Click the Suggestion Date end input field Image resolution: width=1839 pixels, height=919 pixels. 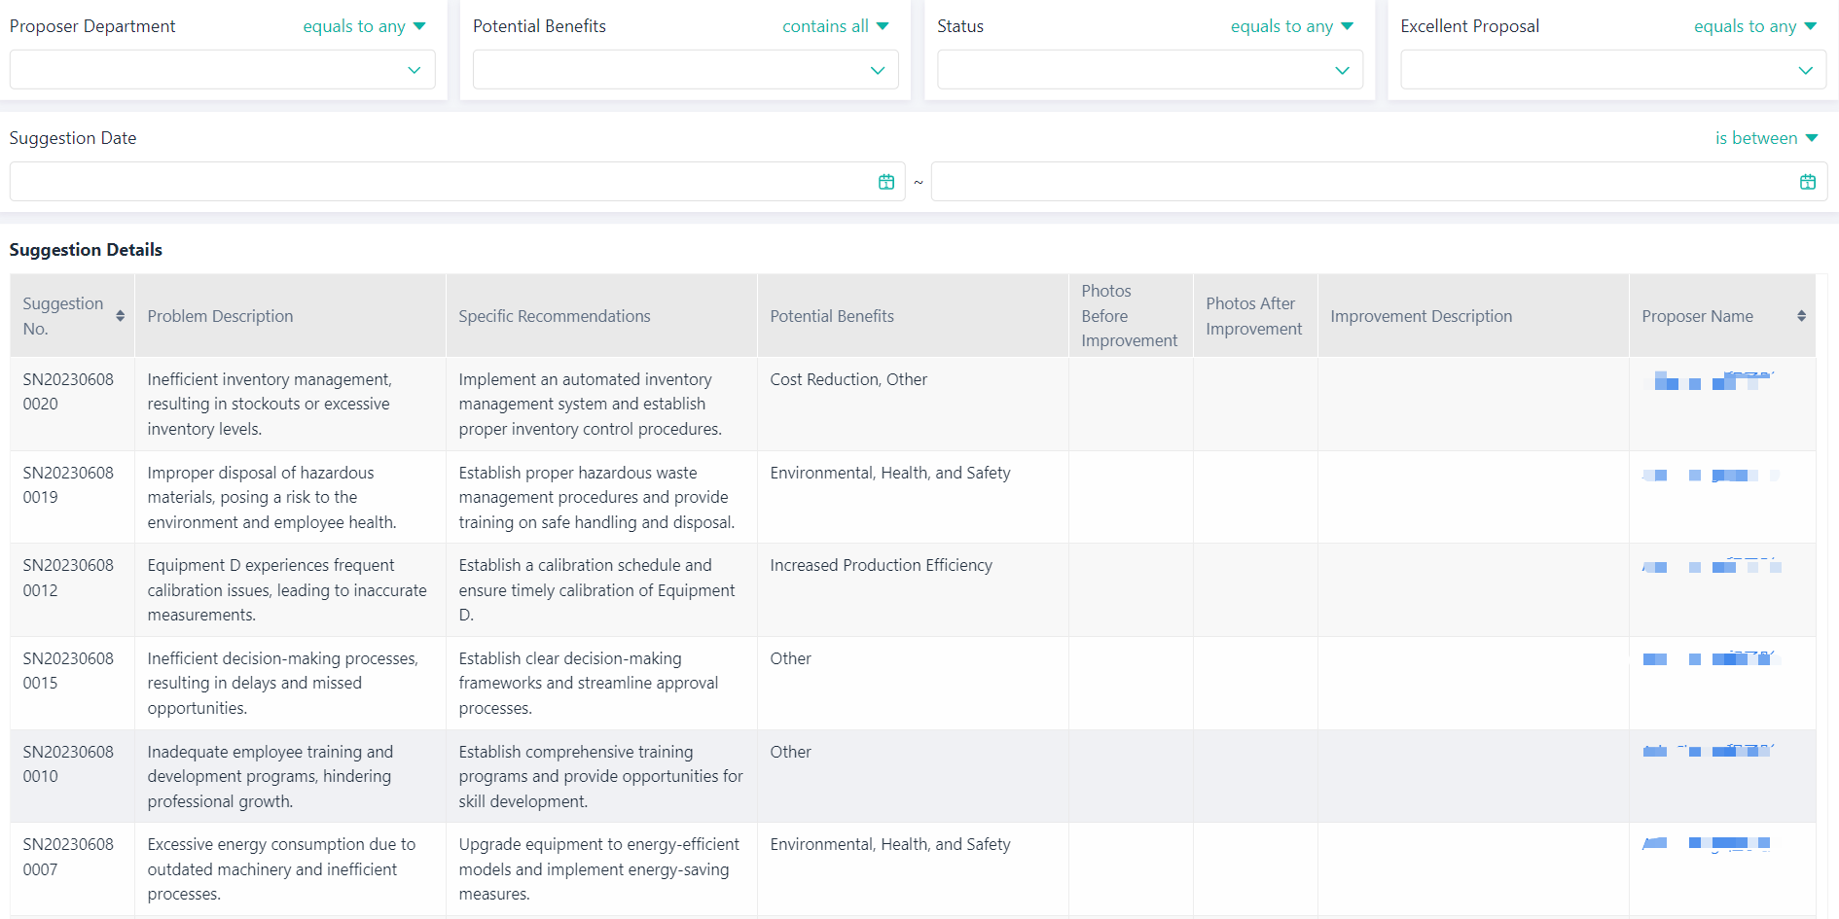(x=1362, y=182)
